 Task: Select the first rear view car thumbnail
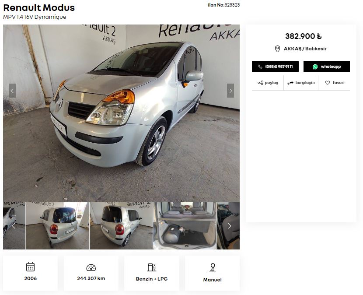tap(57, 226)
